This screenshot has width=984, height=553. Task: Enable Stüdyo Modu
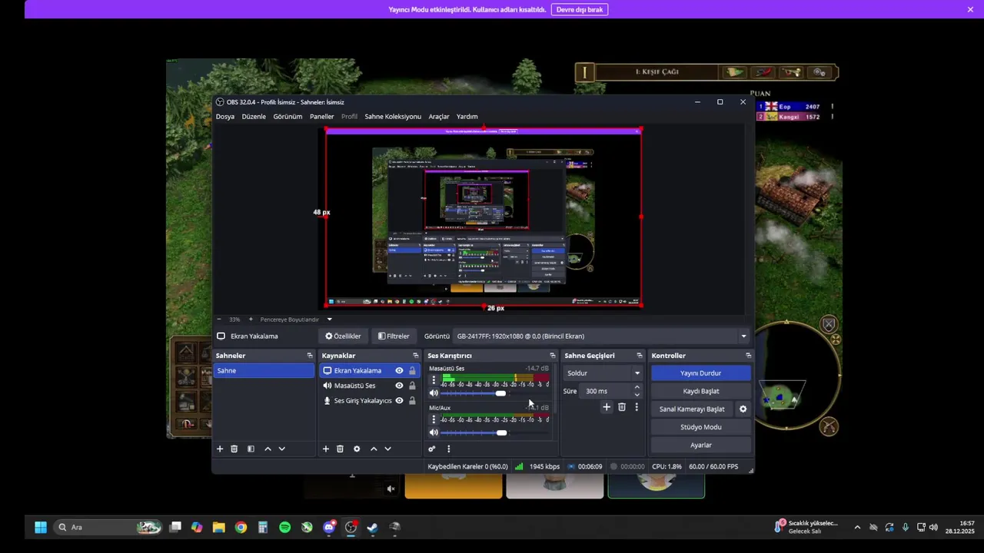[700, 427]
